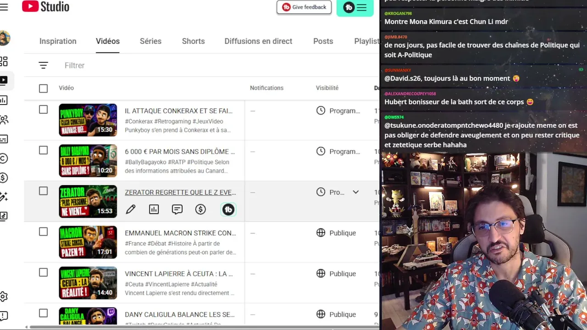The image size is (587, 330).
Task: Select the 6 000 € PAR MOIS video checkbox
Action: (43, 150)
